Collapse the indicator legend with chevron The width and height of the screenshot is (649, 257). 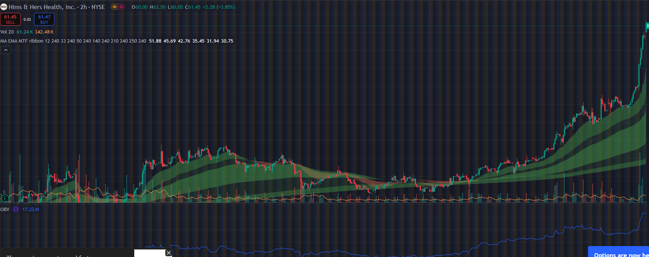[6, 50]
